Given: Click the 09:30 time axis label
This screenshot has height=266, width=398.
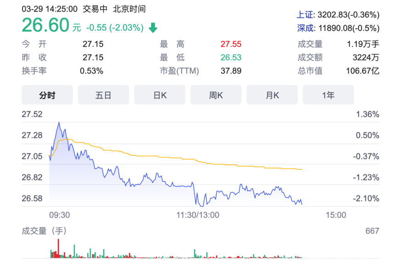Looking at the screenshot, I should (x=60, y=215).
